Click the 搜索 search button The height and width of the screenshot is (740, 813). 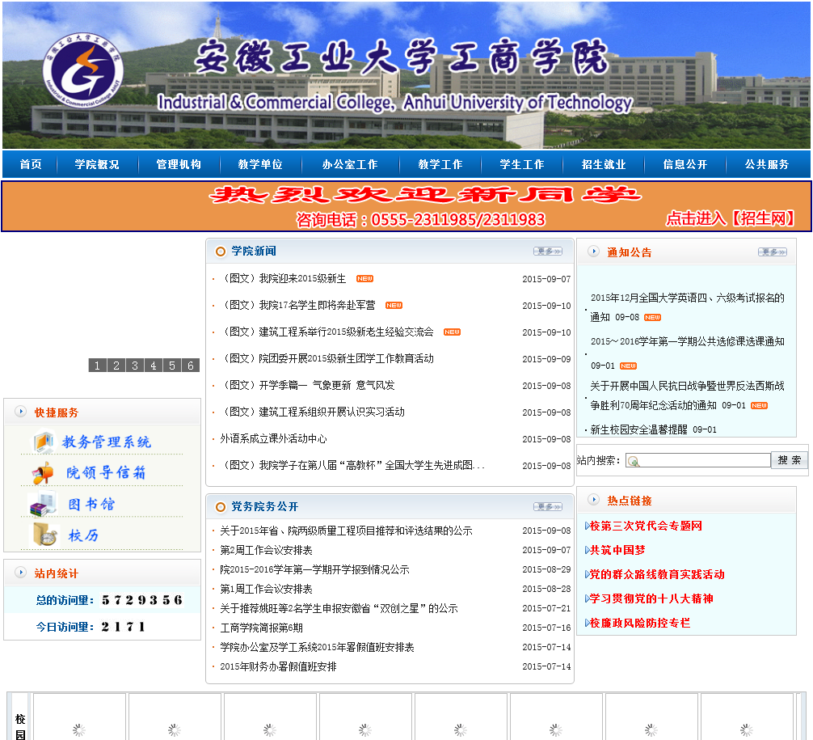789,460
